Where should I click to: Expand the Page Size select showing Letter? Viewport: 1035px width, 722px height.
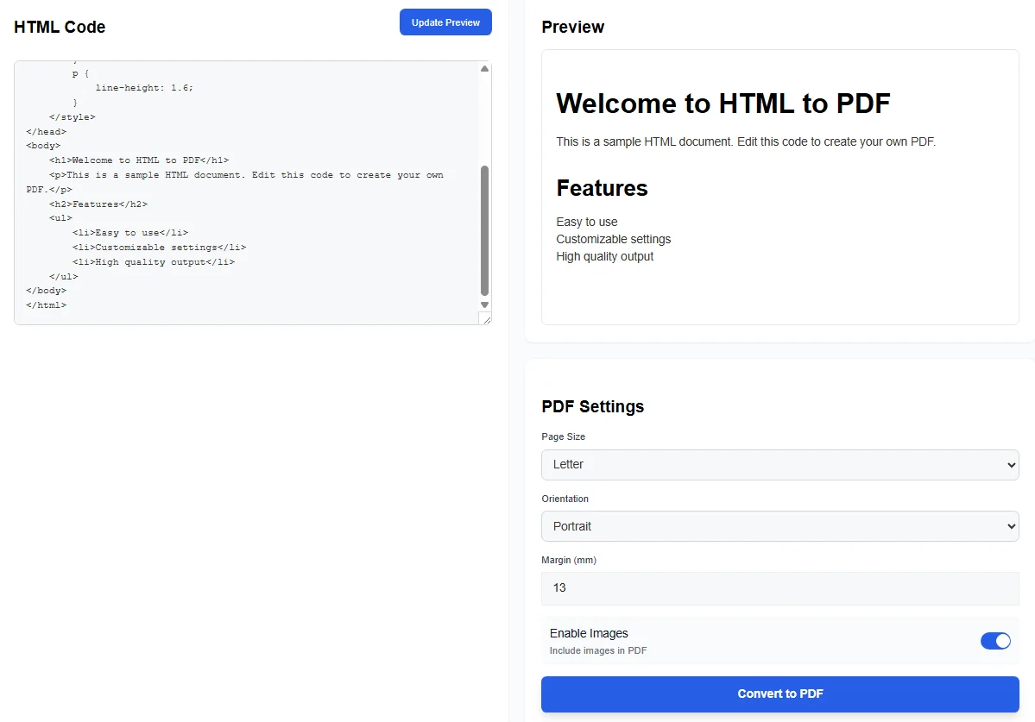[779, 464]
